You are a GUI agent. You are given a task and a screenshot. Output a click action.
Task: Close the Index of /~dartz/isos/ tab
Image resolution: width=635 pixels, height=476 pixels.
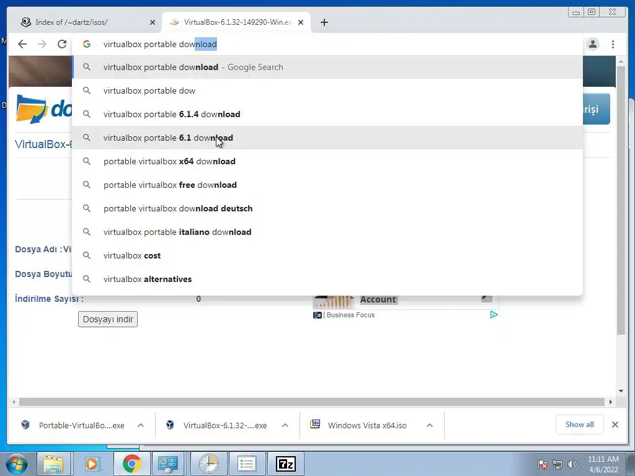pos(153,22)
